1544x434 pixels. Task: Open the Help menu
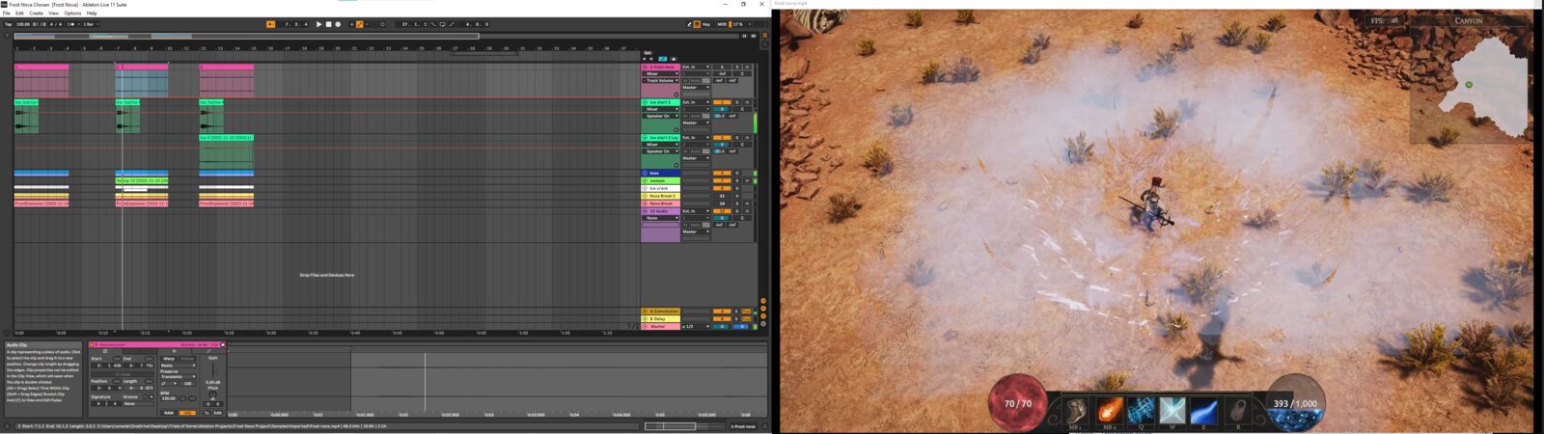pyautogui.click(x=92, y=14)
